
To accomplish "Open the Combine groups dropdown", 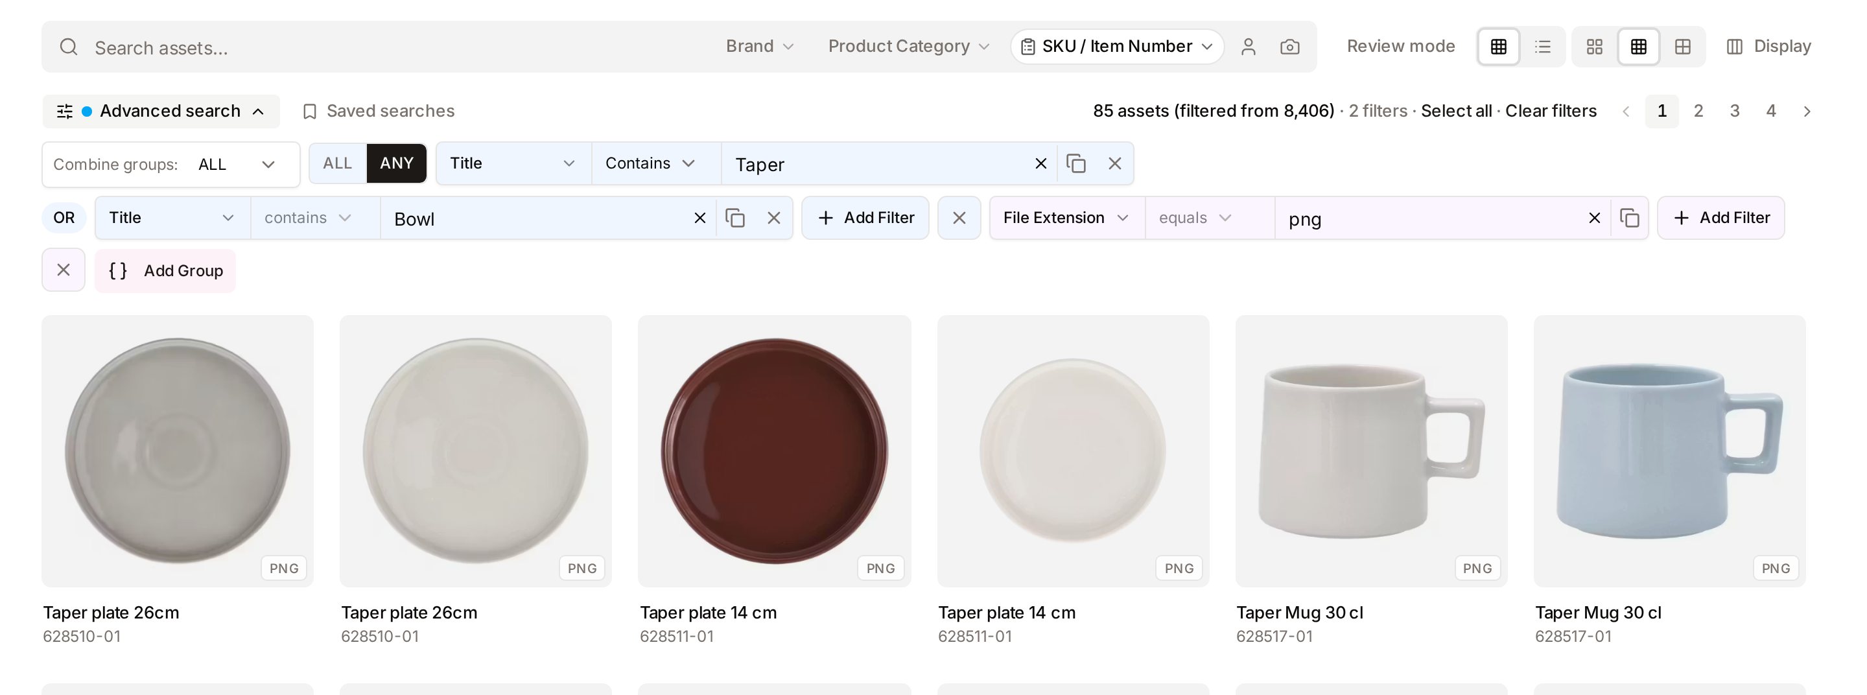I will point(170,165).
